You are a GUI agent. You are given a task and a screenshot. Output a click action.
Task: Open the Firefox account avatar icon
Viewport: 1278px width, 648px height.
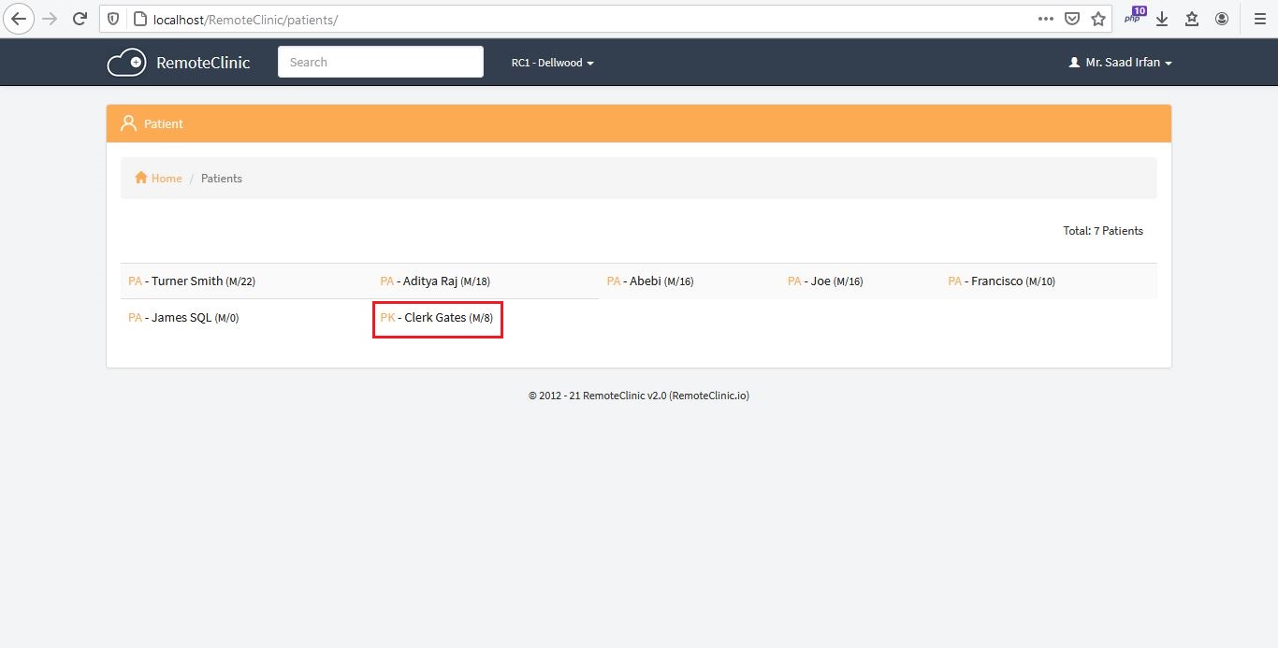[1222, 19]
